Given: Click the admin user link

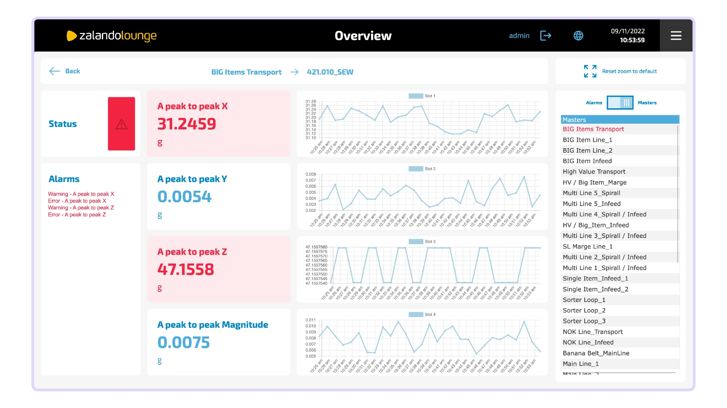Looking at the screenshot, I should coord(519,36).
